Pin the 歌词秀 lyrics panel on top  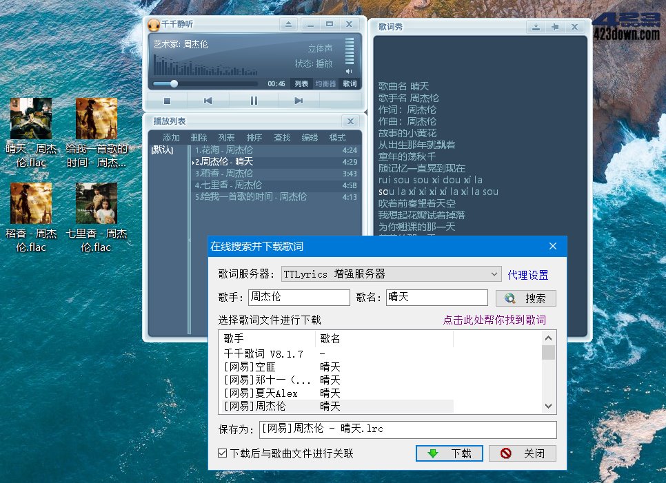(554, 28)
